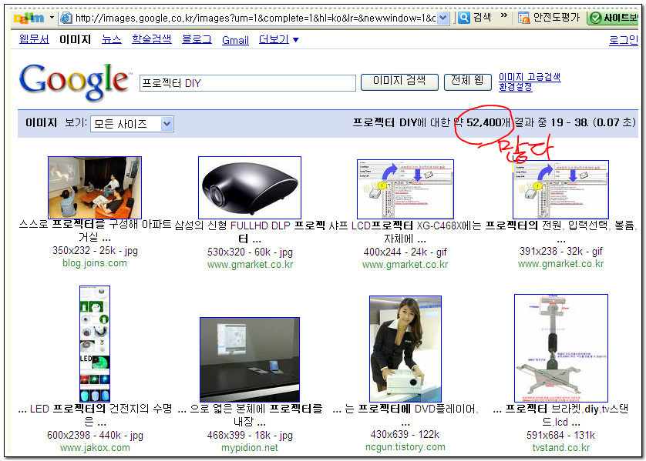Click the 삼성의 신형 FULLHD DLP caption
Viewport: 646px width, 461px height.
point(250,232)
